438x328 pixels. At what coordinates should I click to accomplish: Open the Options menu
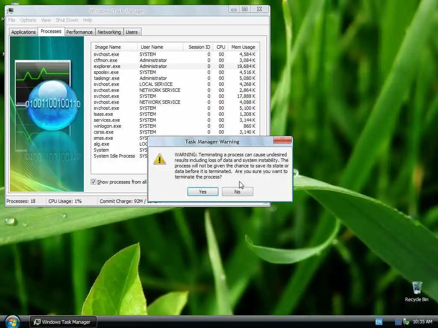click(28, 20)
